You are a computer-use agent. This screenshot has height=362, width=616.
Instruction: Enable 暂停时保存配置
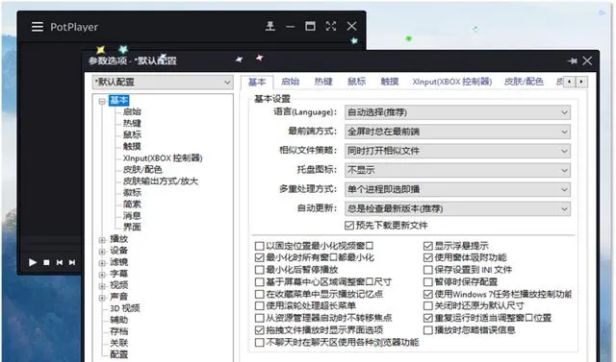tap(427, 282)
